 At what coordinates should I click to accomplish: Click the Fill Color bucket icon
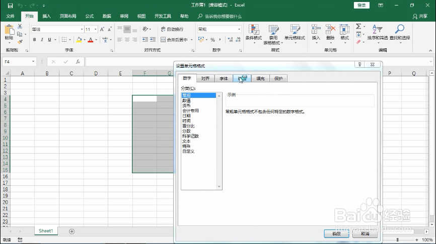pos(79,40)
